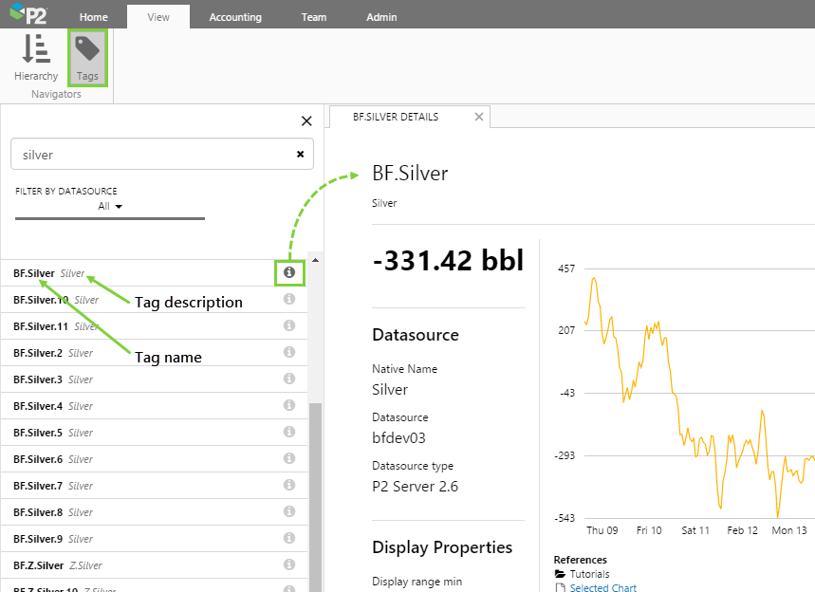
Task: Select BF.Silver.3 in tag list
Action: pyautogui.click(x=38, y=379)
